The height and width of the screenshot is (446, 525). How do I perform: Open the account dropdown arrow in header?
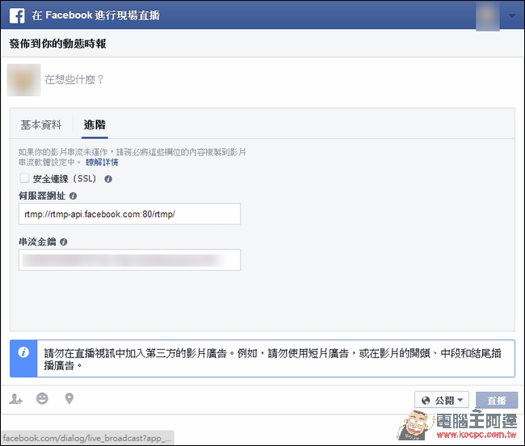click(x=512, y=15)
